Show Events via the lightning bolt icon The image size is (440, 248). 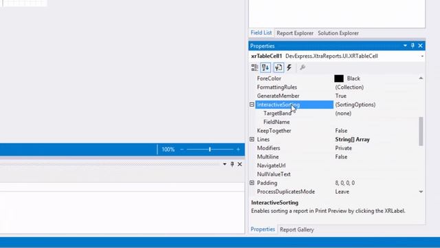(x=289, y=68)
